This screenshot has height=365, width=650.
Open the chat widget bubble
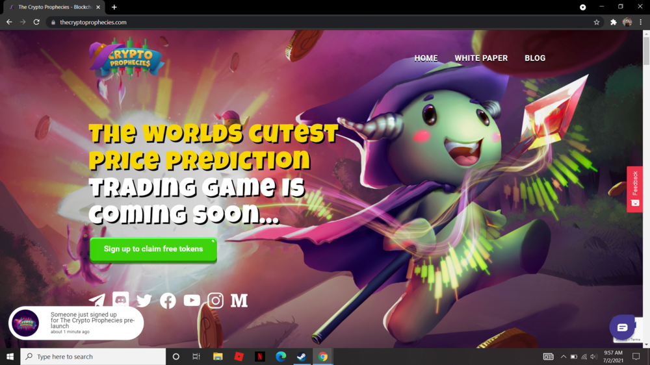pos(622,327)
